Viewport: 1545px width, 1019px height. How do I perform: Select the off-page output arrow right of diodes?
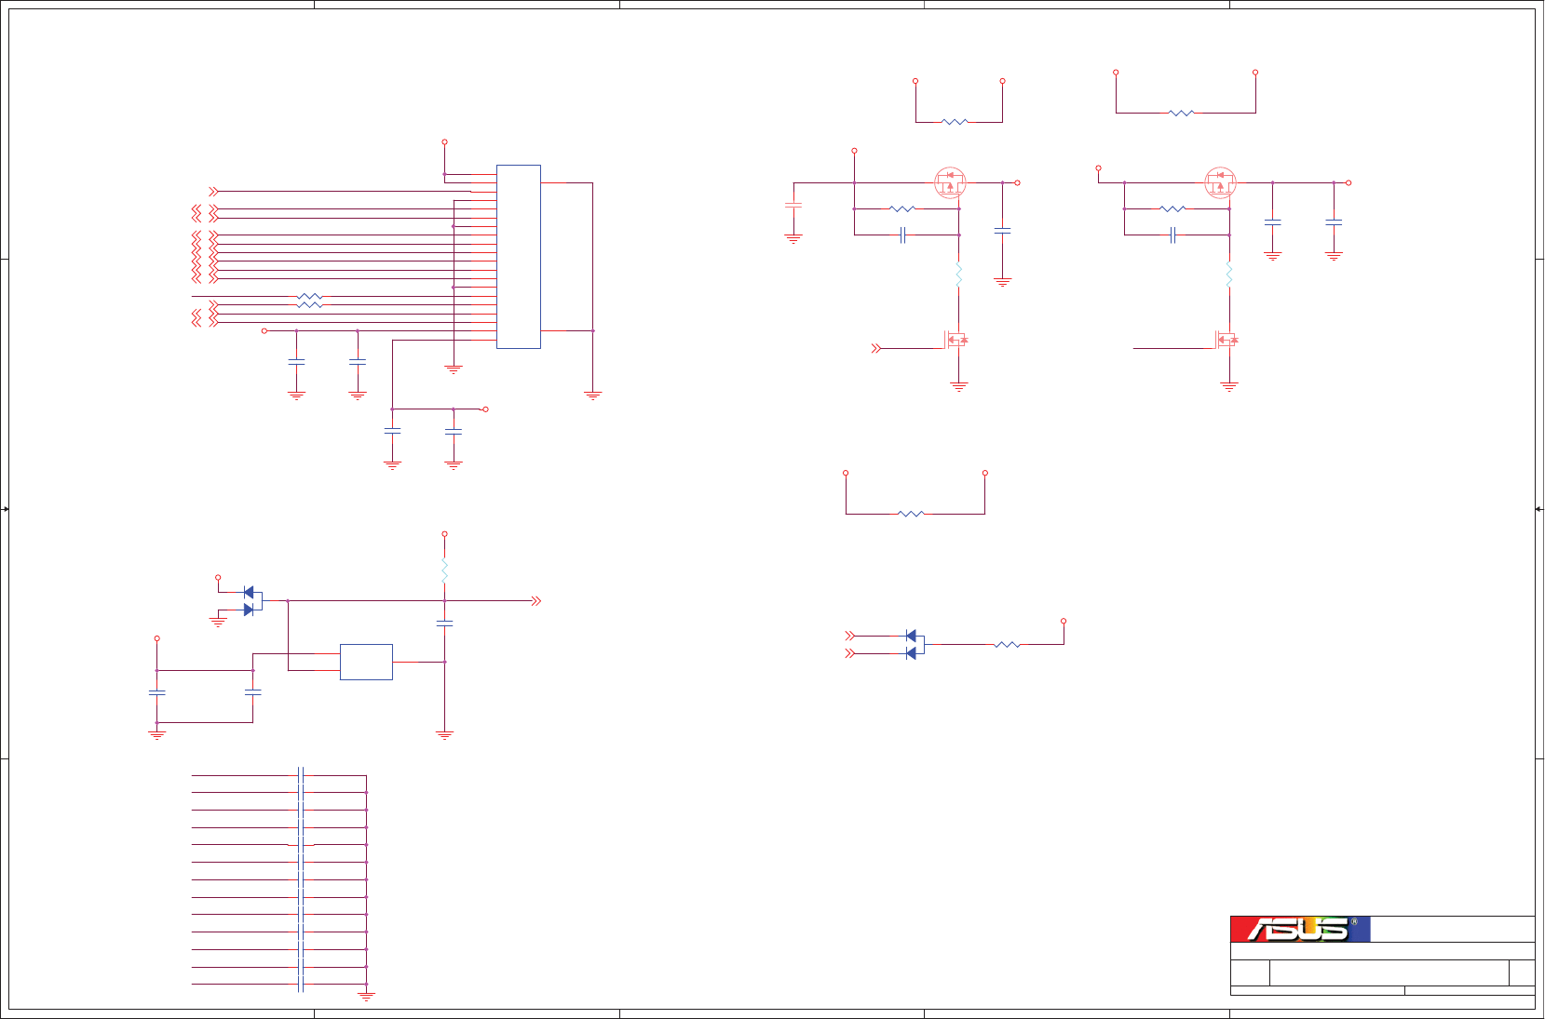(536, 601)
